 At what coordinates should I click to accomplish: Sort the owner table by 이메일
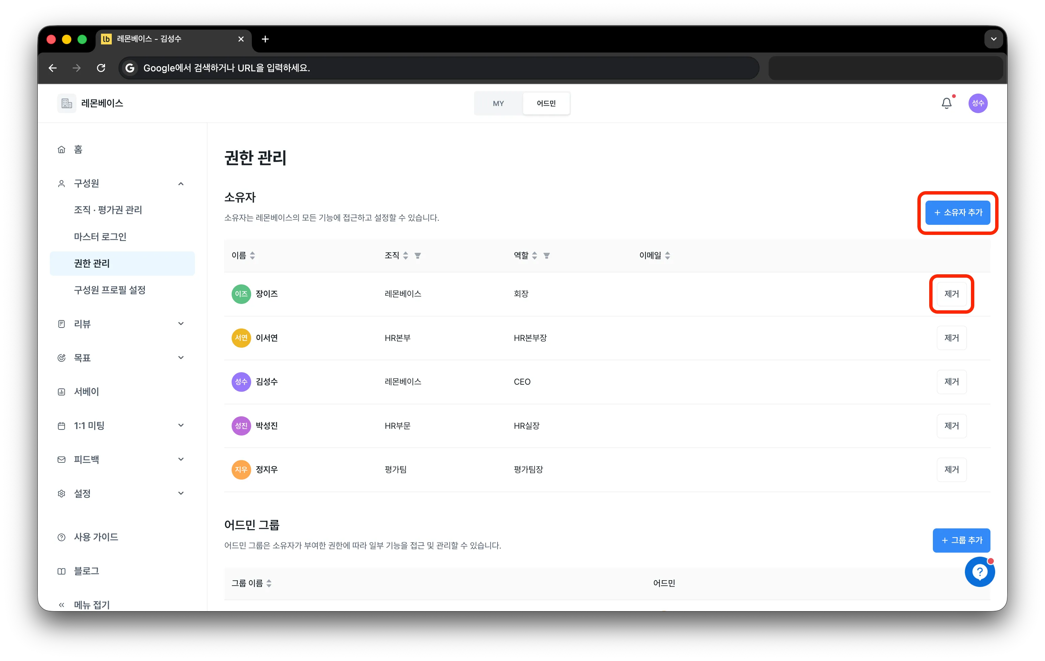coord(668,255)
